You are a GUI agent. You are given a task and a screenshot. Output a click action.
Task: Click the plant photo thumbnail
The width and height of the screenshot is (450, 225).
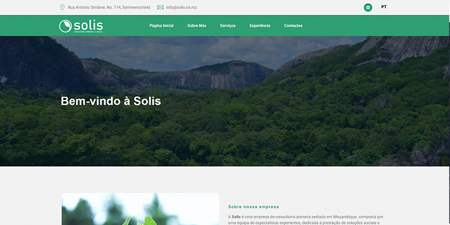140,209
